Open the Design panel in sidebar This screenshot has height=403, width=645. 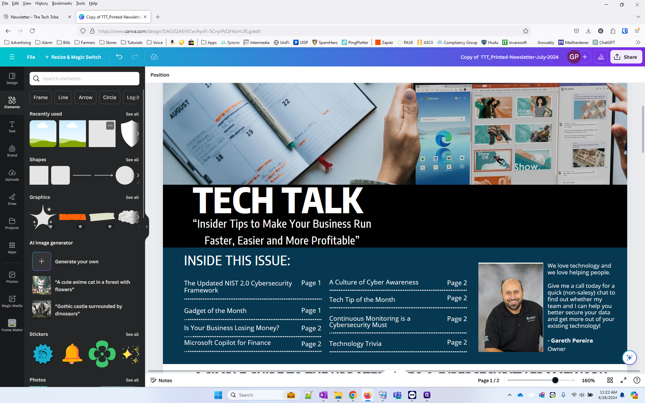pyautogui.click(x=12, y=79)
